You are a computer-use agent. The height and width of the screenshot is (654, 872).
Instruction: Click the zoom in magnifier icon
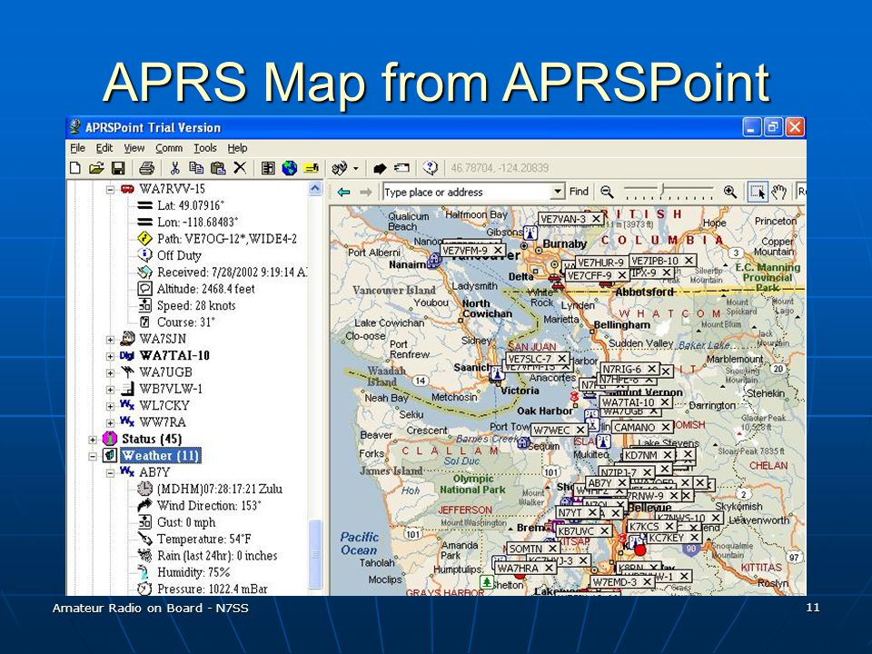pyautogui.click(x=730, y=193)
